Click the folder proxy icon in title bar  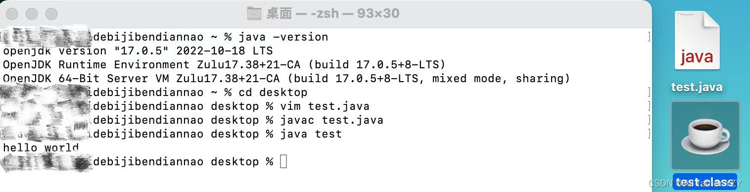click(x=254, y=13)
